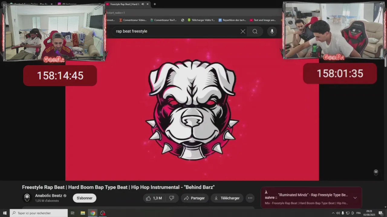Close the Freestyle Rap Beat browser tab
The image size is (387, 217).
point(148,4)
